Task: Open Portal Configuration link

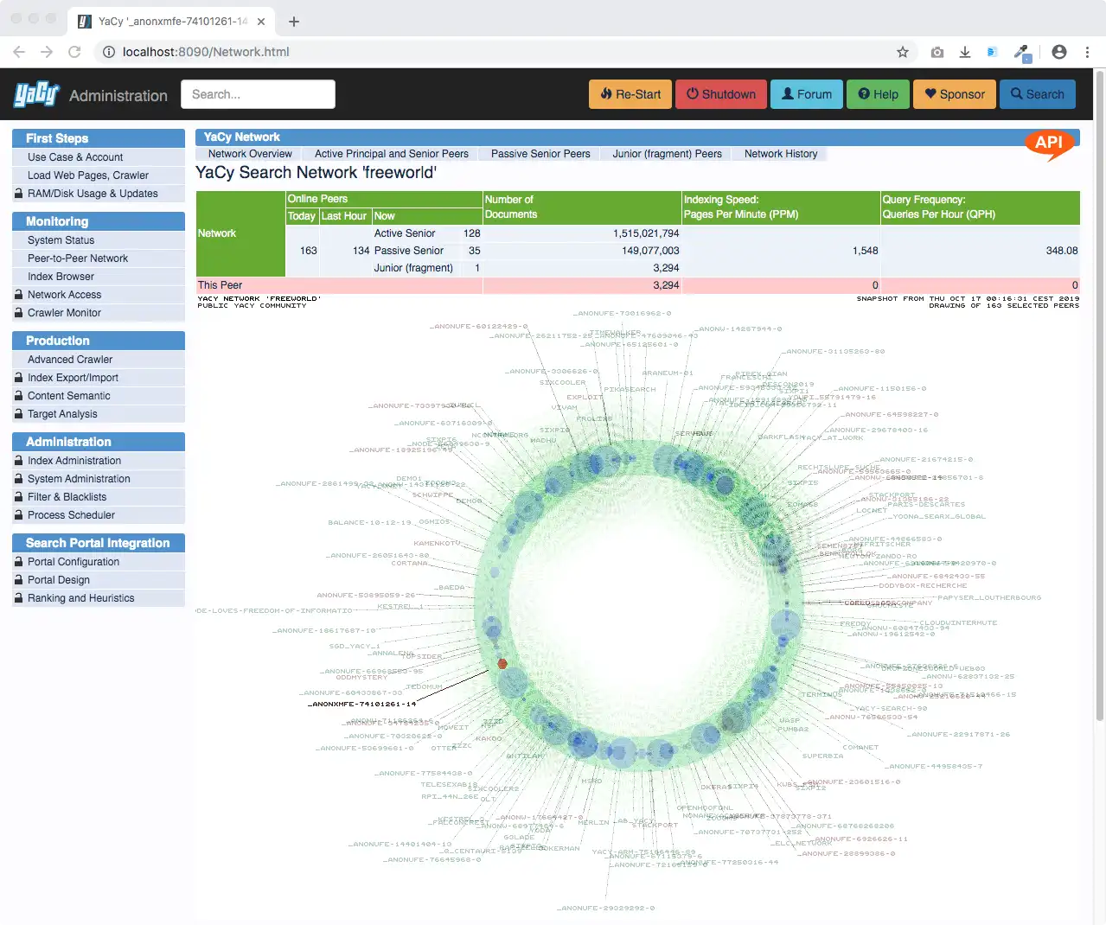Action: pyautogui.click(x=74, y=562)
